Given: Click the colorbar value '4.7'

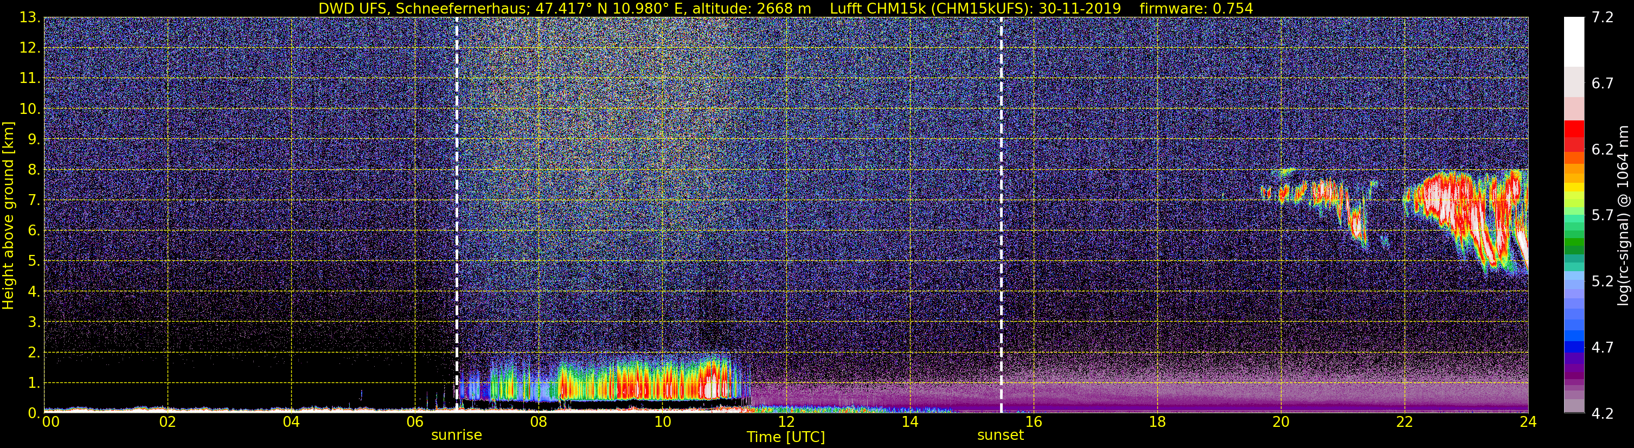Looking at the screenshot, I should [x=1603, y=348].
